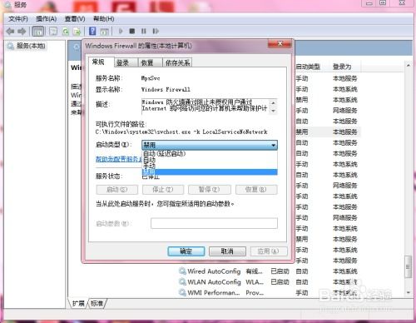Open the 操作(A) menu

coord(47,19)
